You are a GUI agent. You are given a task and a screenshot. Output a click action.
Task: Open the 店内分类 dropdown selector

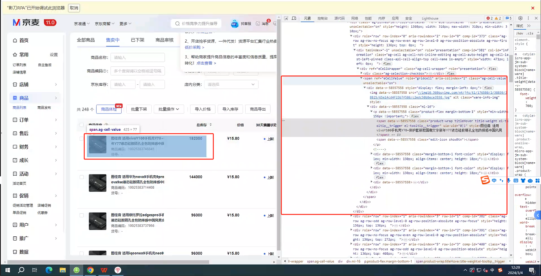pos(231,85)
